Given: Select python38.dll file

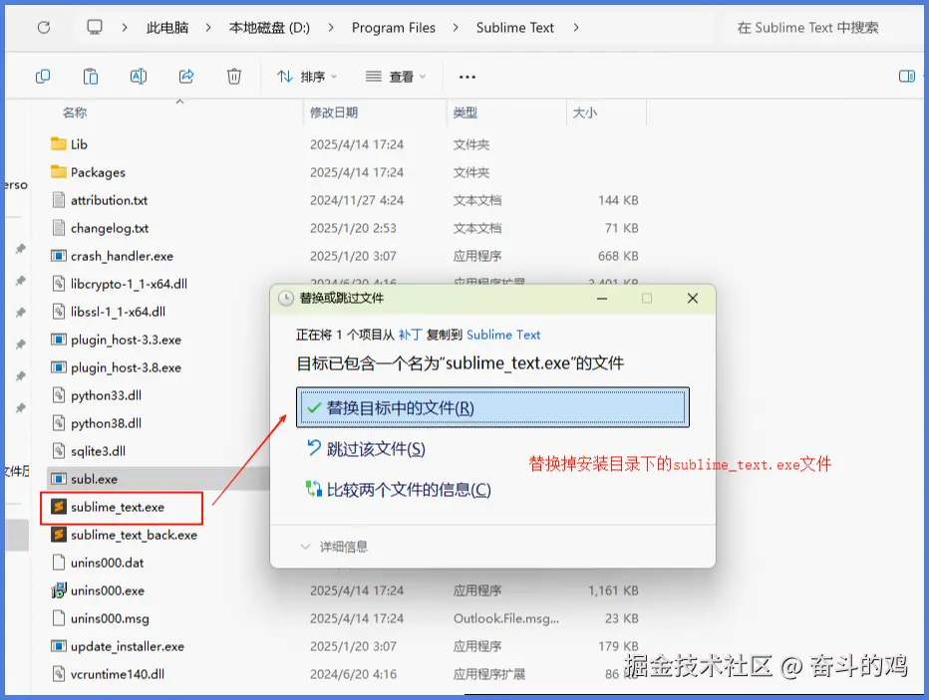Looking at the screenshot, I should [x=106, y=423].
